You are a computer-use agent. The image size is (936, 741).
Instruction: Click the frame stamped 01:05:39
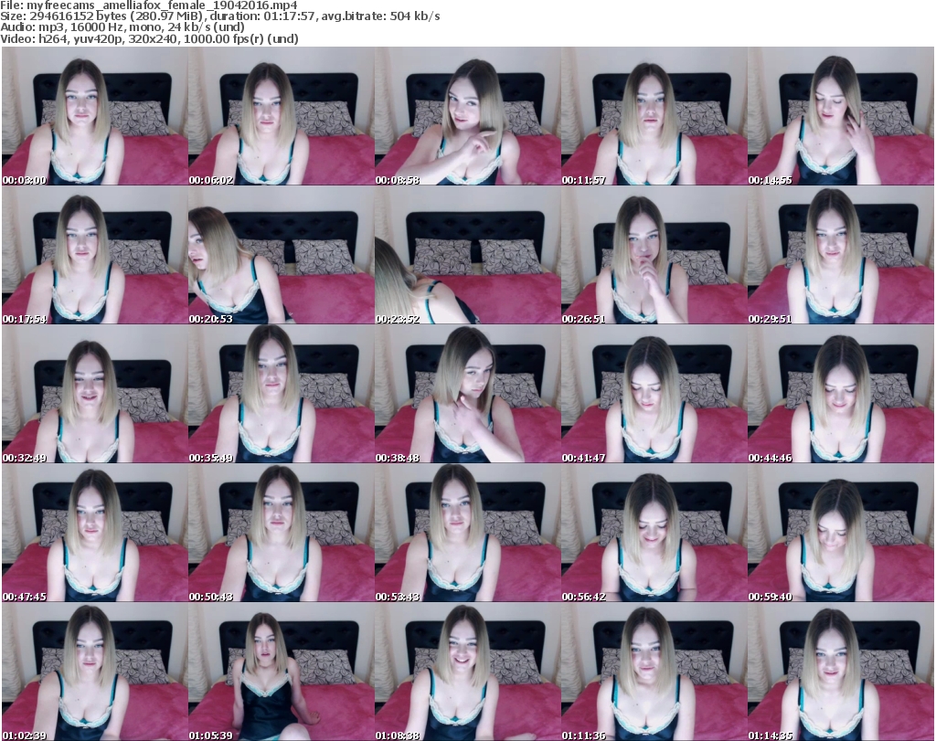coord(282,672)
